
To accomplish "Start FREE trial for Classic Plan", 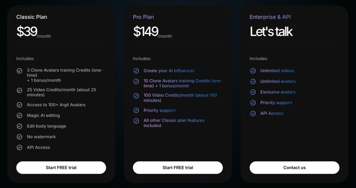I will coord(61,168).
